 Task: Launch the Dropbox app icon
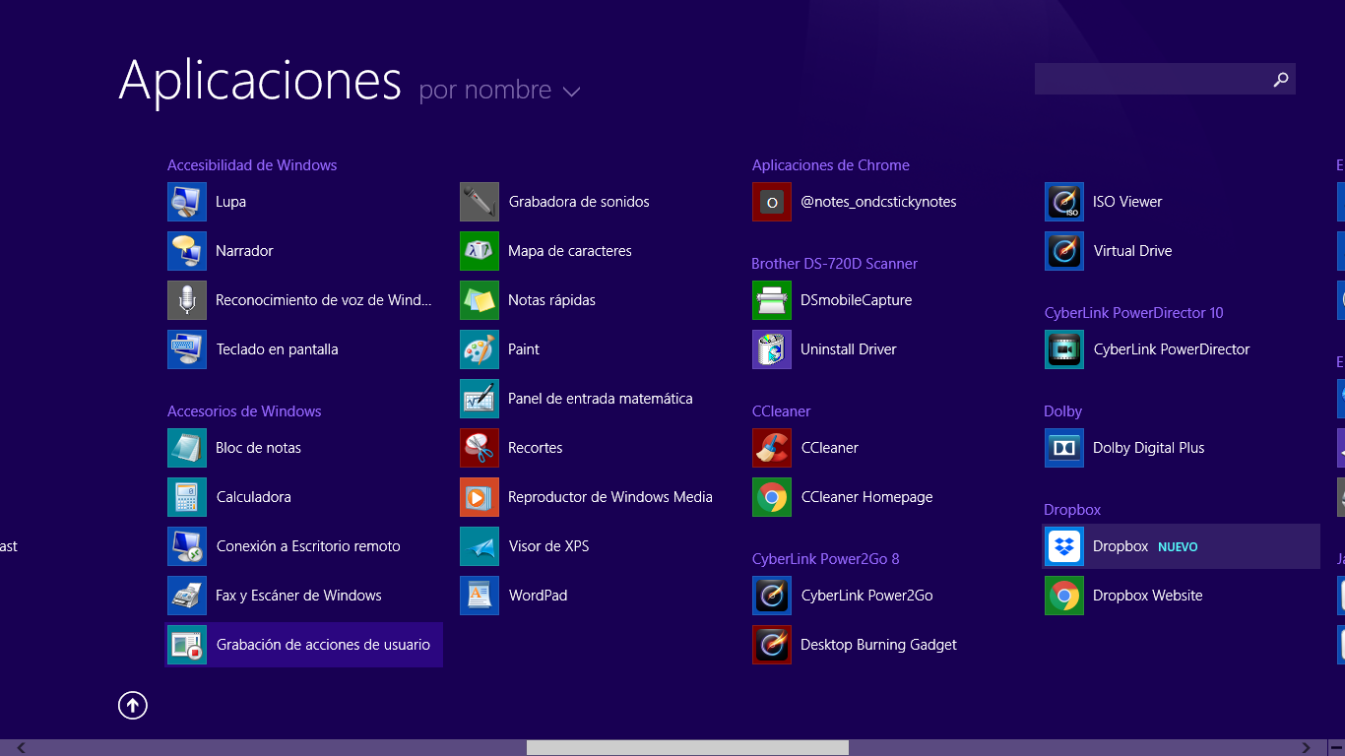pyautogui.click(x=1064, y=546)
